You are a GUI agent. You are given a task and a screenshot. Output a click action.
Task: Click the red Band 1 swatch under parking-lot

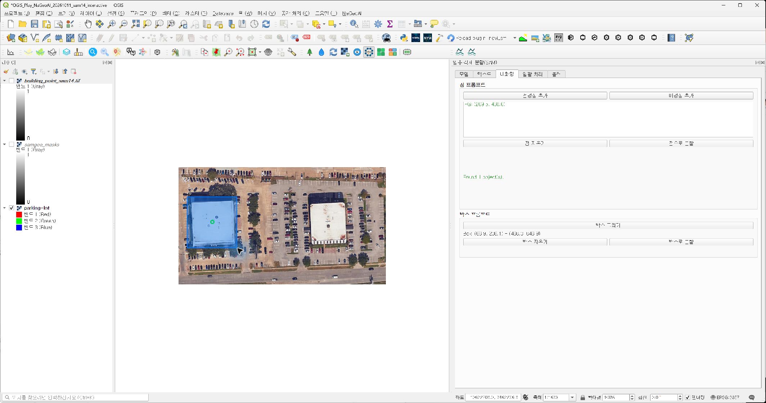point(19,215)
